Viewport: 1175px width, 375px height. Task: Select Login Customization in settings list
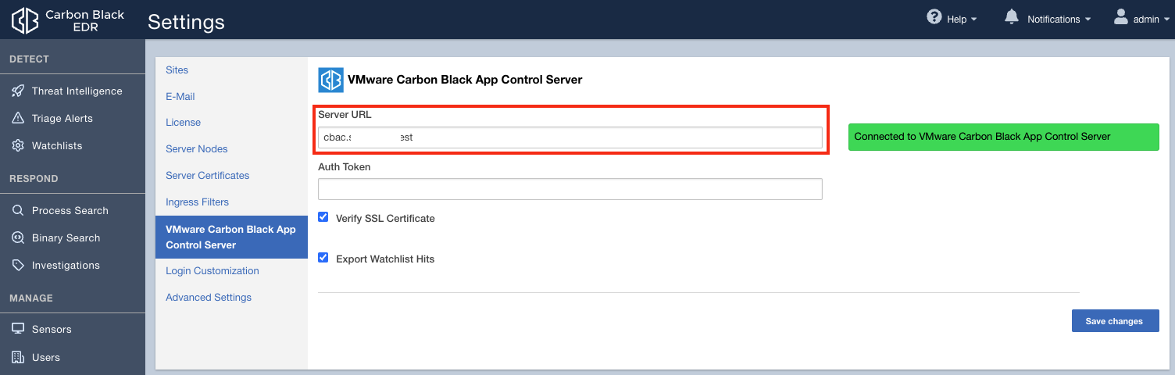(x=212, y=271)
